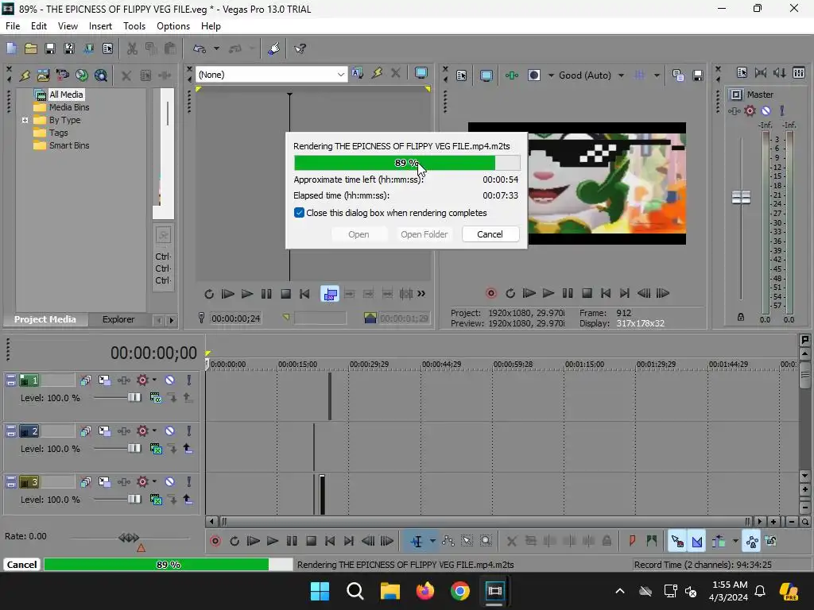Open the Tools menu

[134, 26]
